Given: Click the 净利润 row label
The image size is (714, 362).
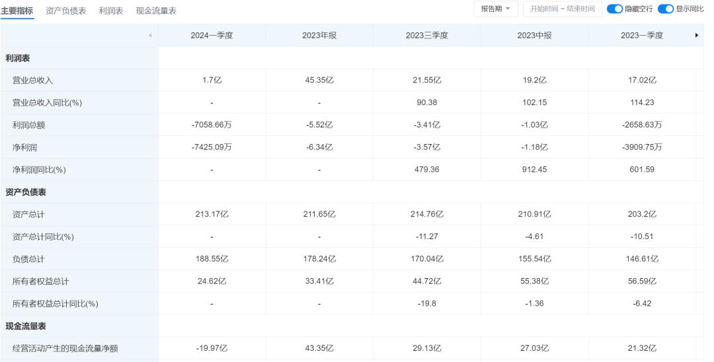Looking at the screenshot, I should point(25,147).
